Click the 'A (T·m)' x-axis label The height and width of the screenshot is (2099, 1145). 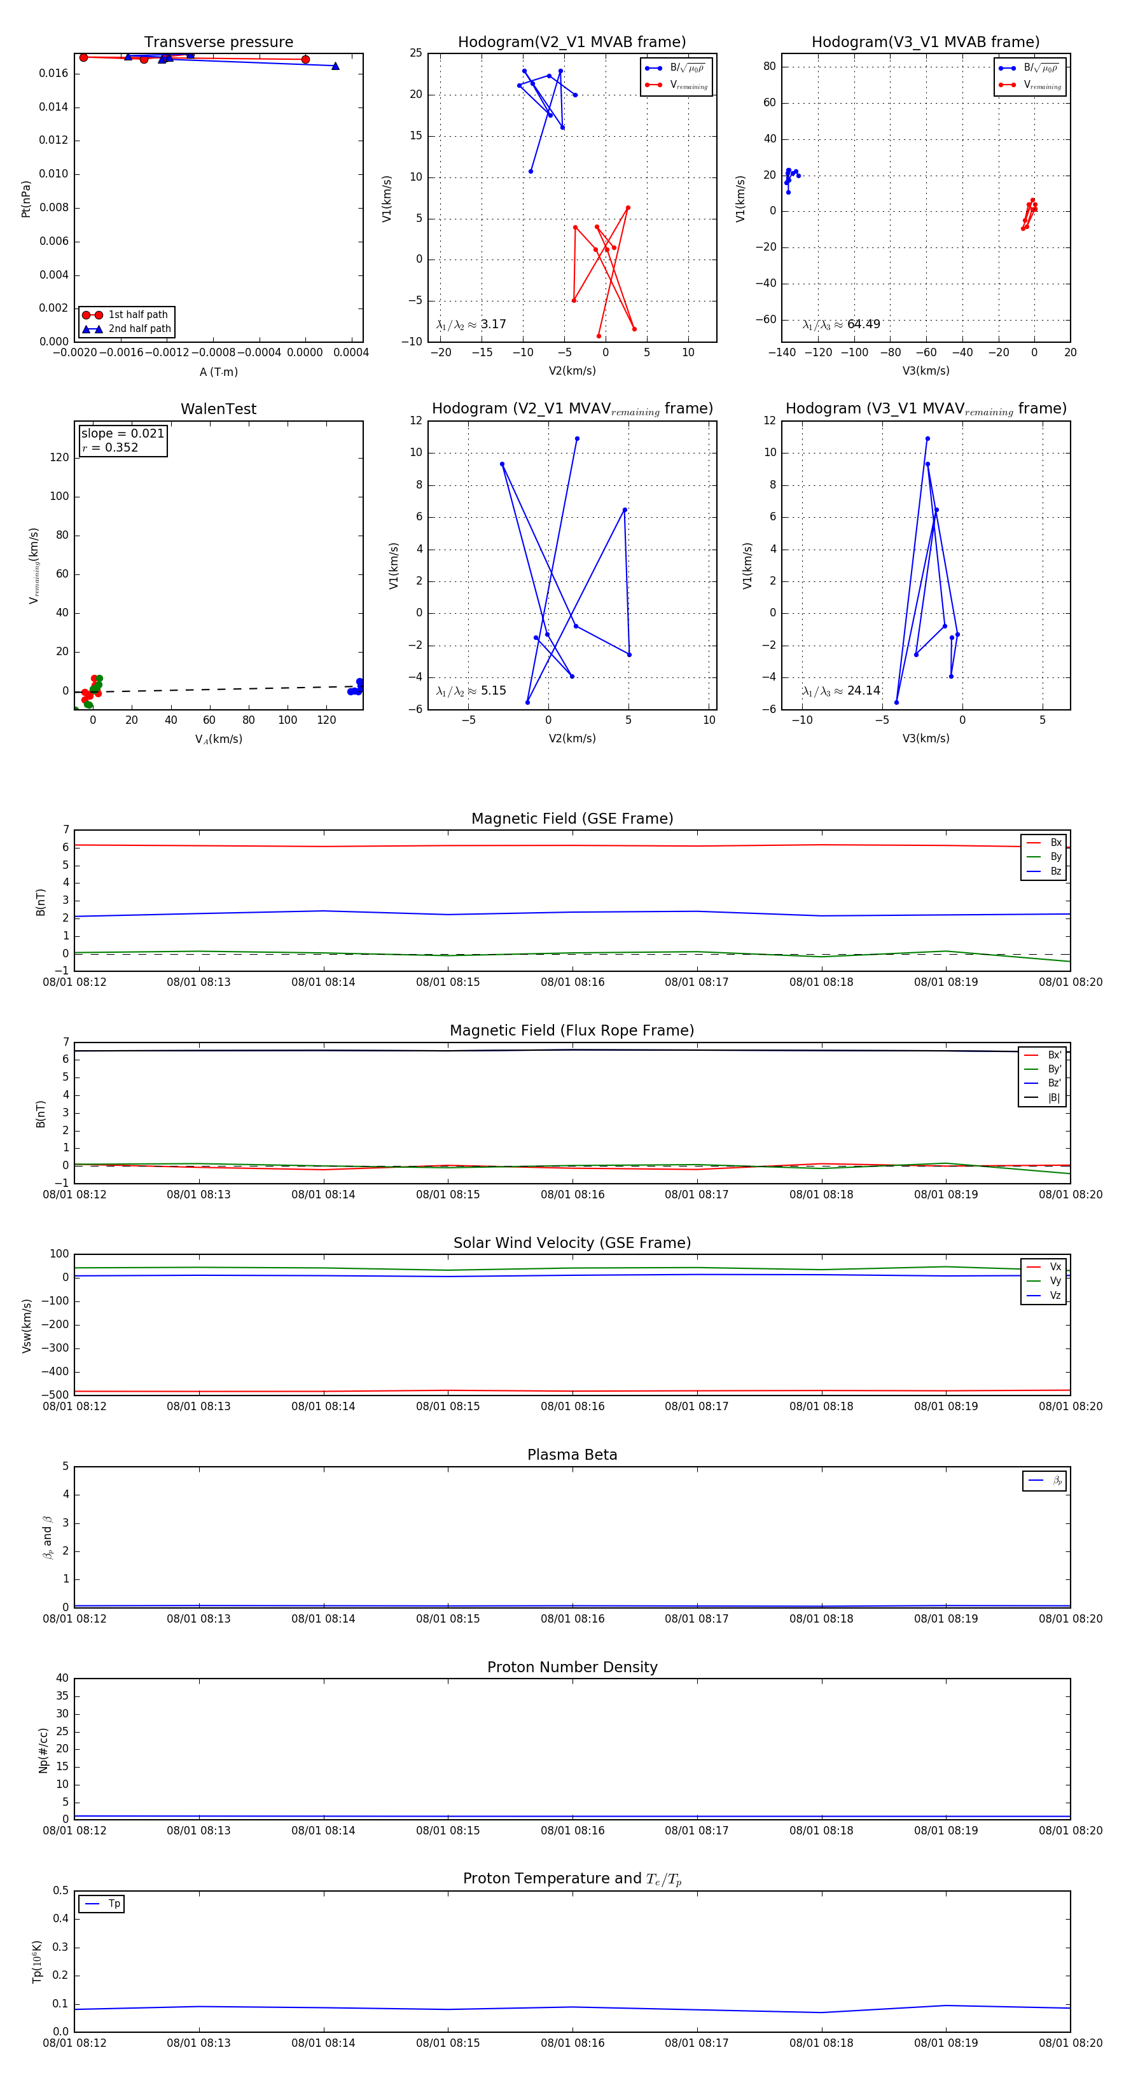pyautogui.click(x=218, y=371)
